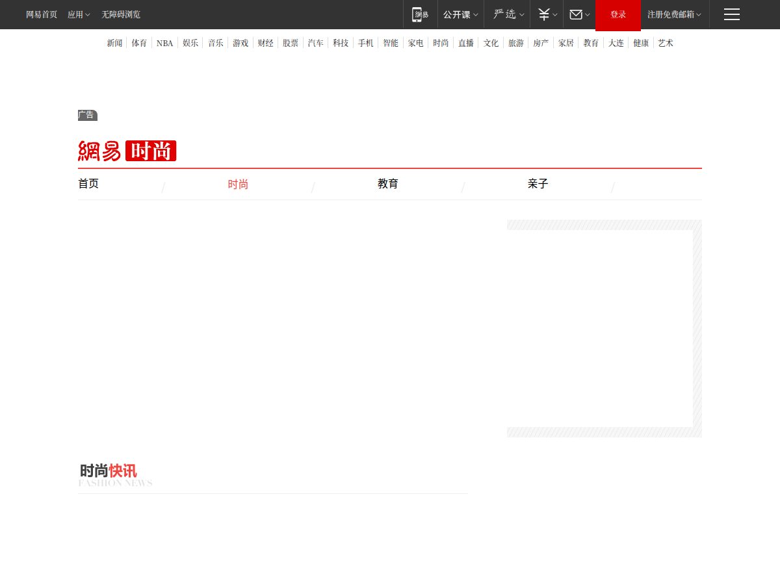
Task: Expand the 公开课 dropdown
Action: pos(461,14)
